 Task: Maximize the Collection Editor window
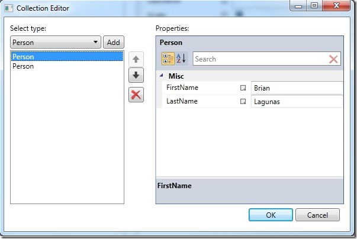314,6
